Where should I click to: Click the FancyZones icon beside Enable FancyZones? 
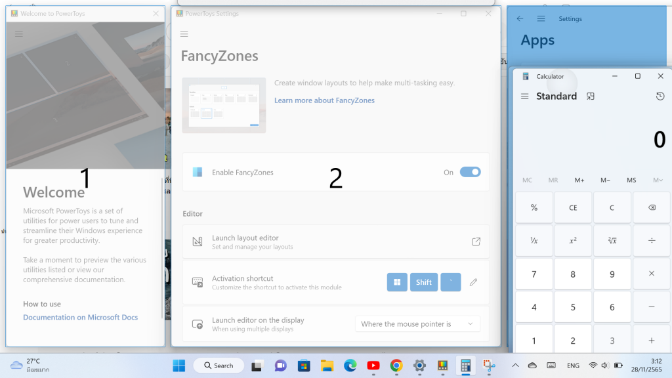197,173
